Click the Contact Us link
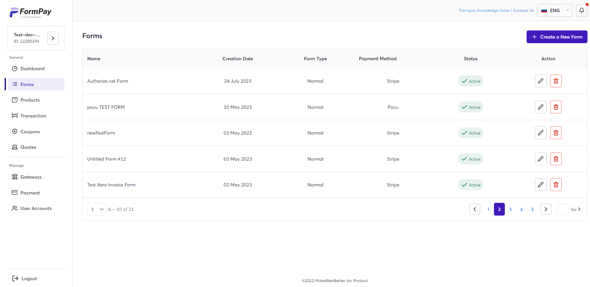590x287 pixels. (x=523, y=11)
